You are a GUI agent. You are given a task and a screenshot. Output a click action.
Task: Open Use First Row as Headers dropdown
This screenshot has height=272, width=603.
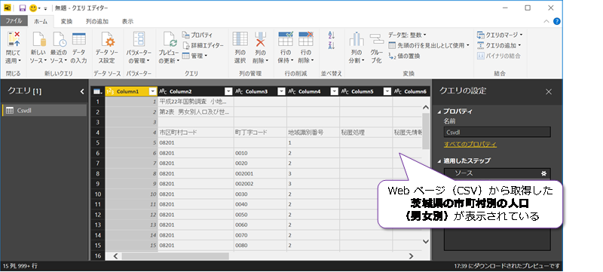click(429, 45)
